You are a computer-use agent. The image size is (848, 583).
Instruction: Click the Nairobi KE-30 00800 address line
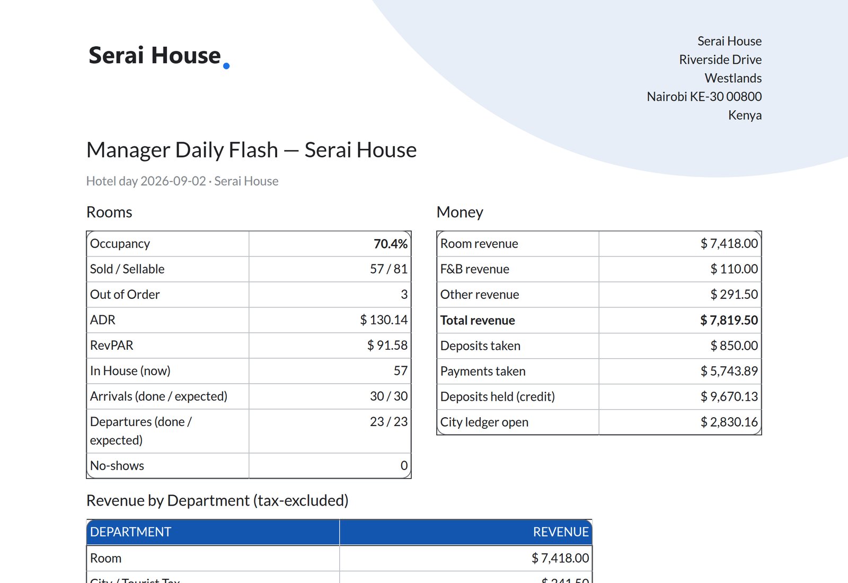click(704, 97)
